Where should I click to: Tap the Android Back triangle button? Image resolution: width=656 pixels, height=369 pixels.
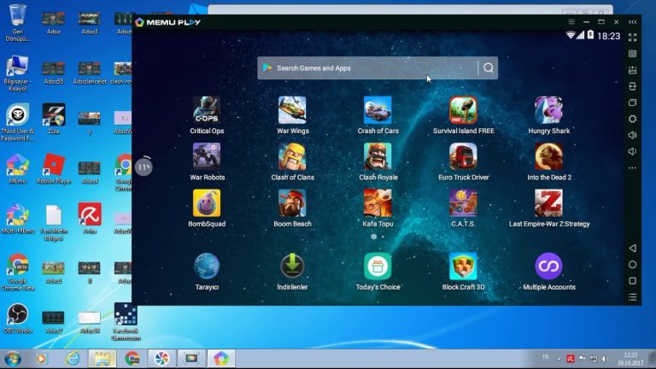pos(633,248)
